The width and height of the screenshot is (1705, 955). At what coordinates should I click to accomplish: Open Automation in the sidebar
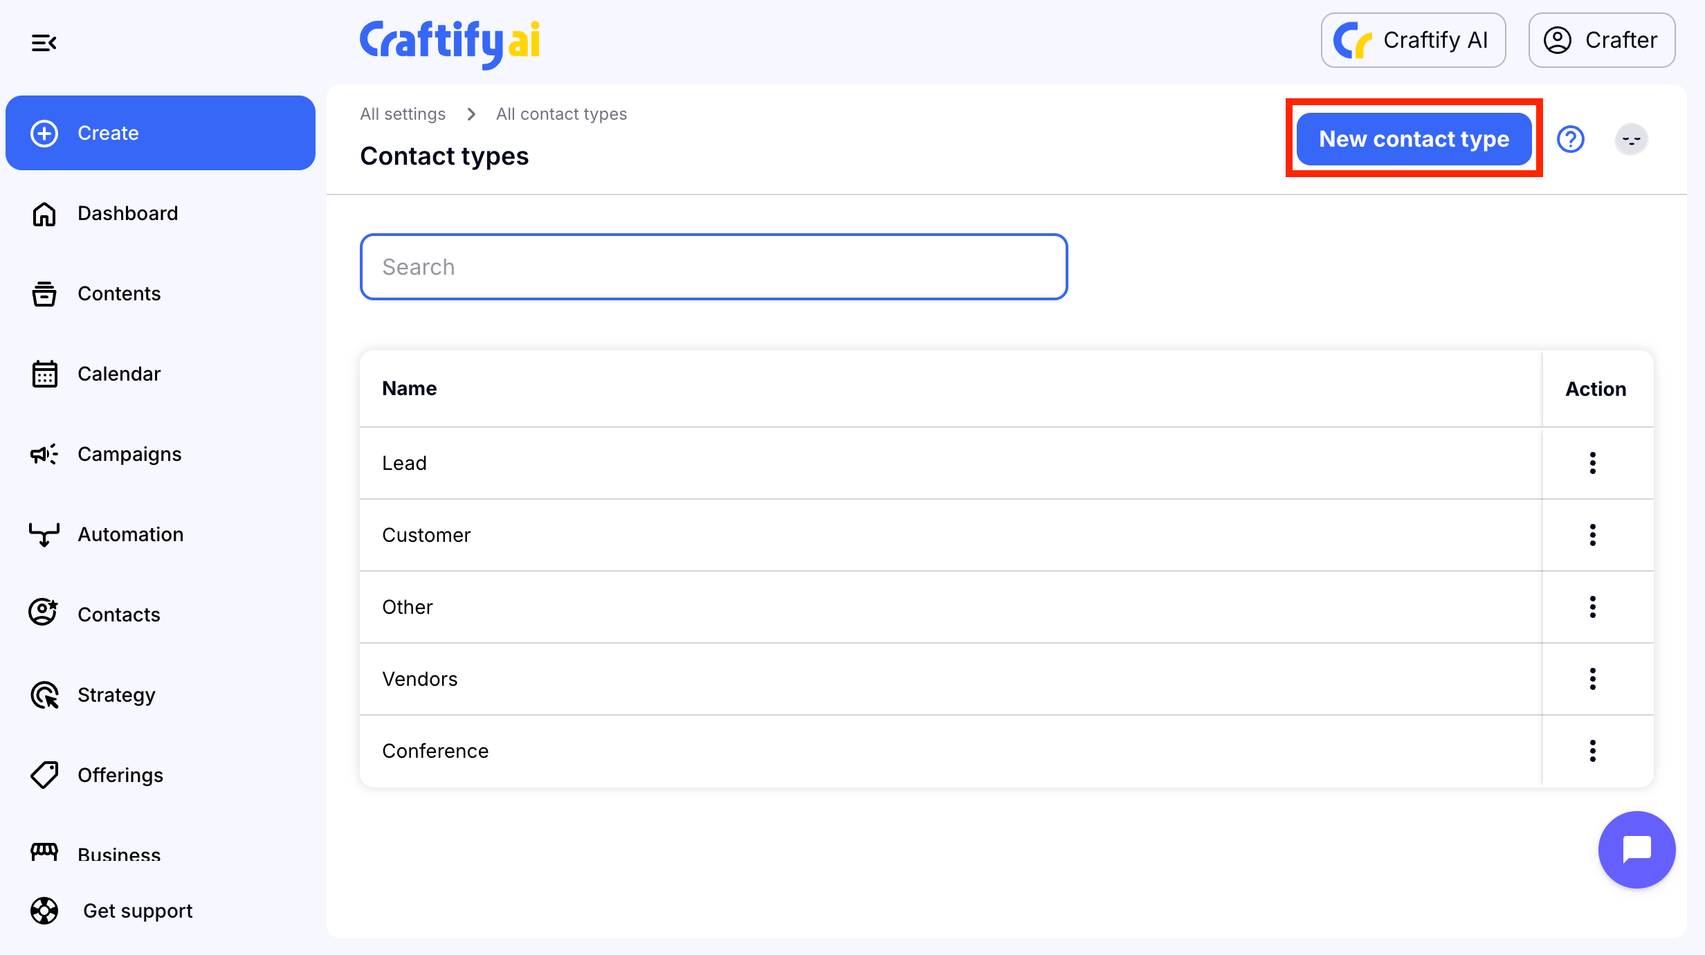click(x=130, y=534)
